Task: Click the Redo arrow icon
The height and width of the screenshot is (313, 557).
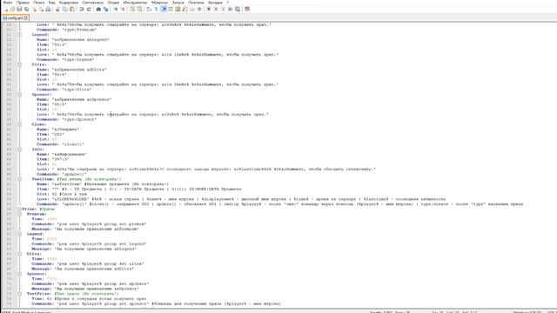Action: click(x=89, y=9)
